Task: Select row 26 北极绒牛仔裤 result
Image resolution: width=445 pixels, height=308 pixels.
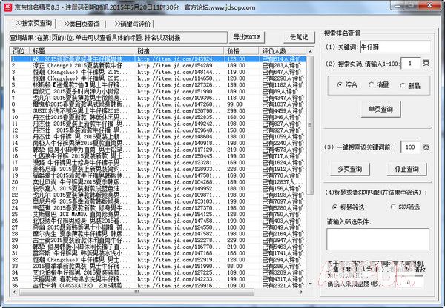Action: (x=159, y=221)
